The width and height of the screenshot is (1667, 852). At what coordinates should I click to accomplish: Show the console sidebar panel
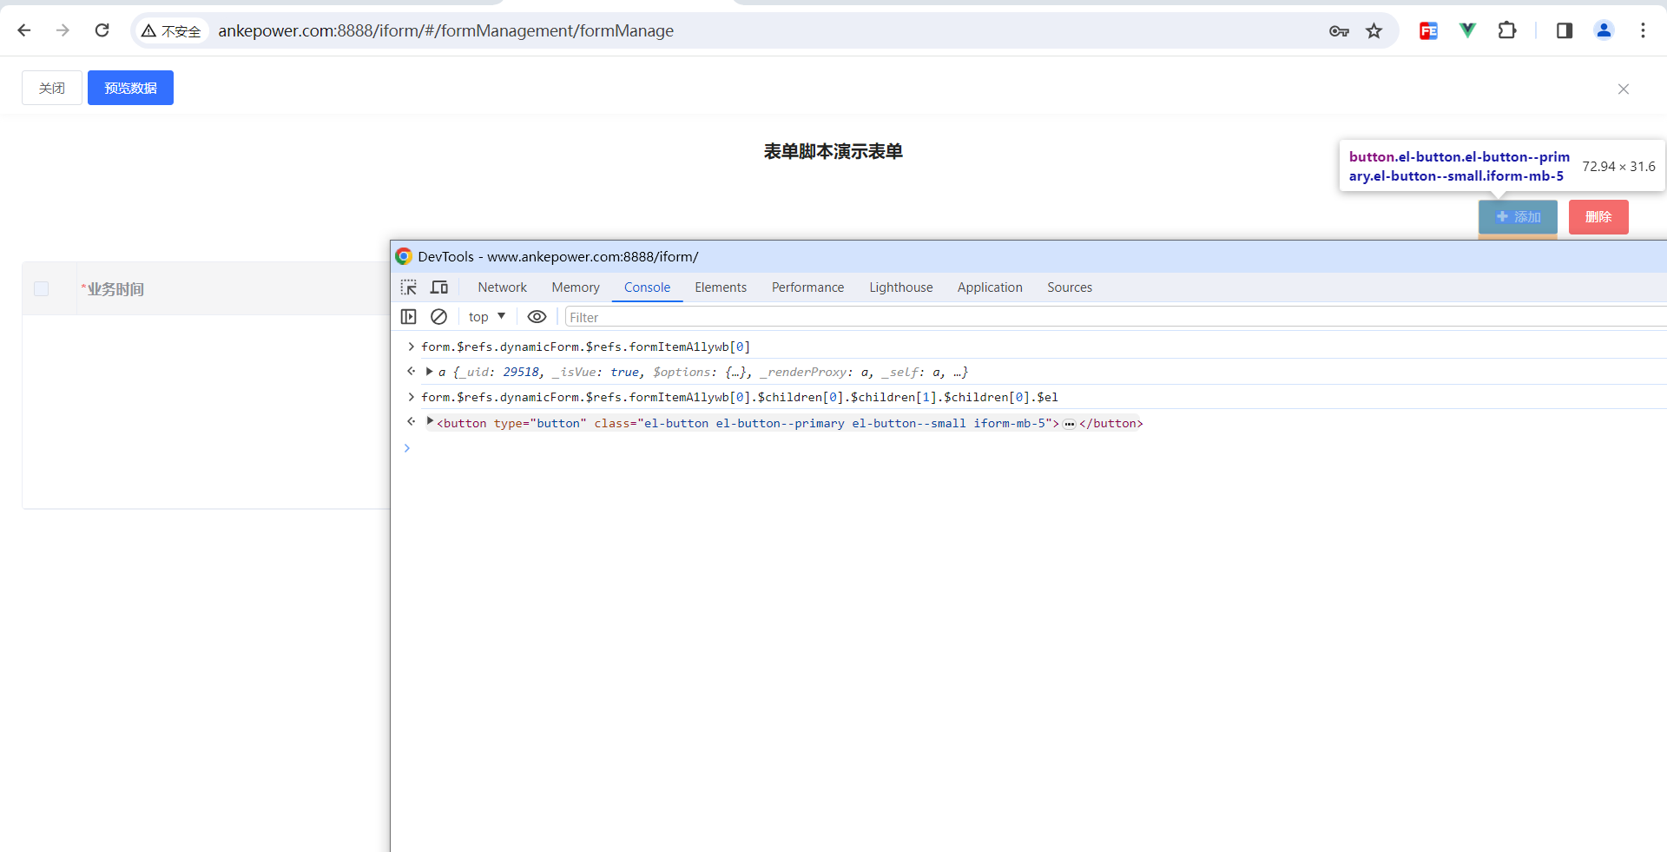[408, 317]
